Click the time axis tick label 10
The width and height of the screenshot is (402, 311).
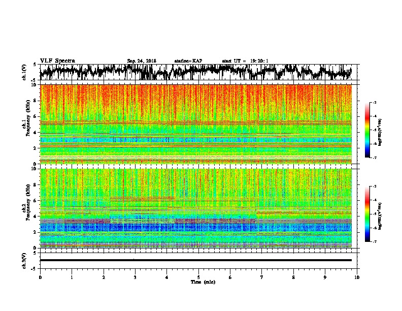(x=357, y=277)
